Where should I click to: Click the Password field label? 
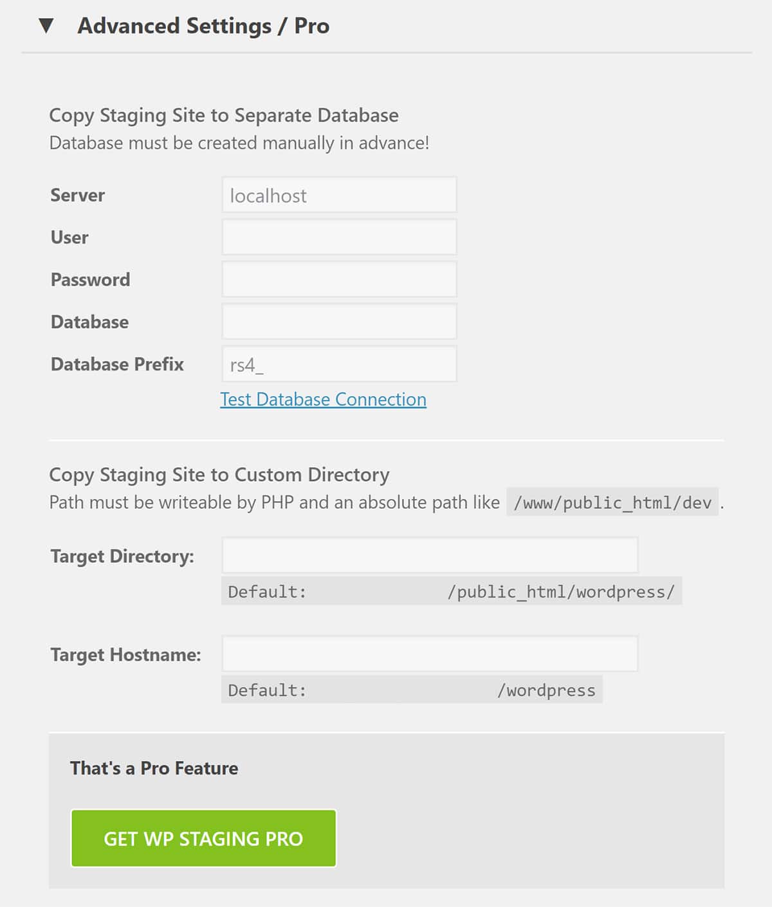[x=90, y=280]
